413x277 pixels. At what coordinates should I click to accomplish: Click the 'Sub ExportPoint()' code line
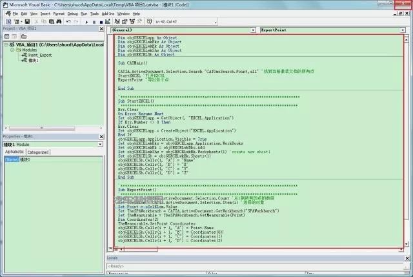137,190
